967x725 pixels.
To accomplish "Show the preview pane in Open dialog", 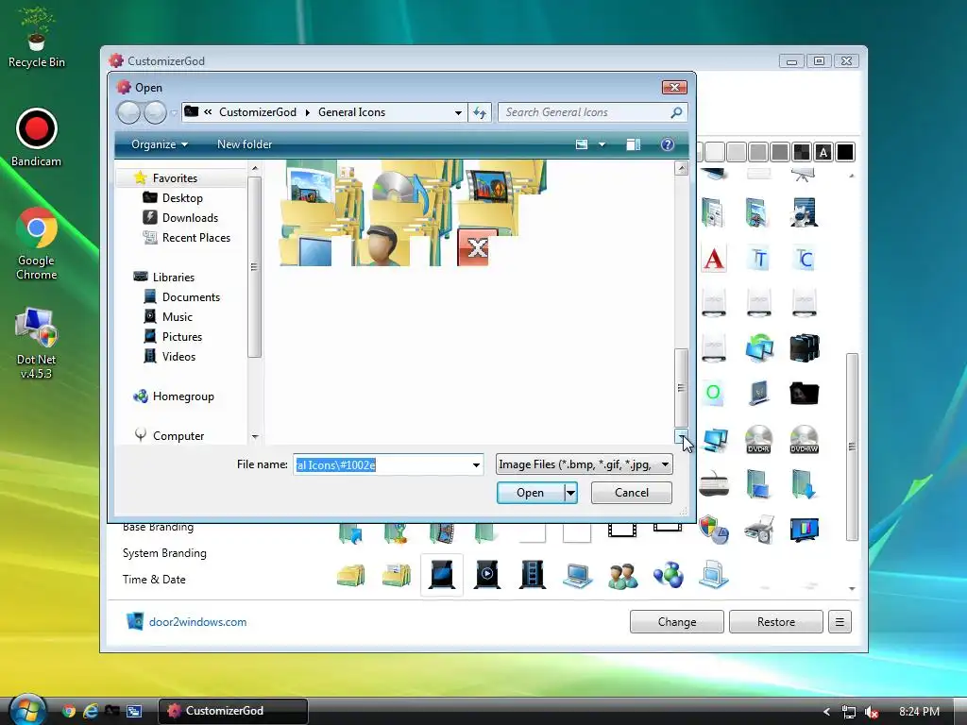I will (634, 144).
